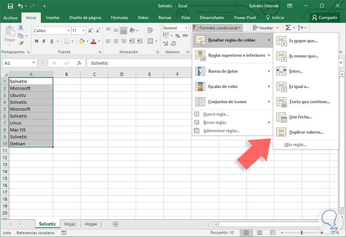Toggle bold N formatting
The width and height of the screenshot is (346, 237).
(36, 41)
